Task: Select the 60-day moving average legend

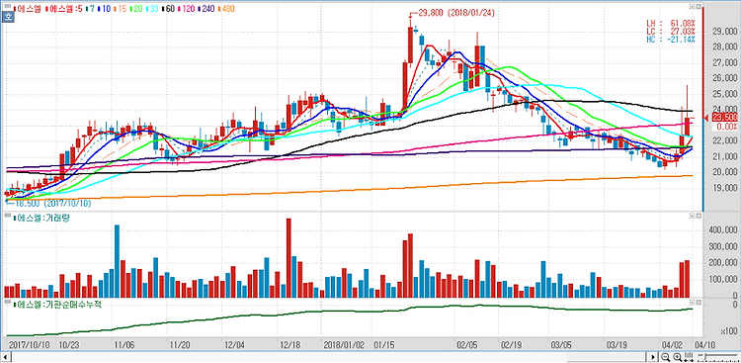Action: tap(168, 9)
